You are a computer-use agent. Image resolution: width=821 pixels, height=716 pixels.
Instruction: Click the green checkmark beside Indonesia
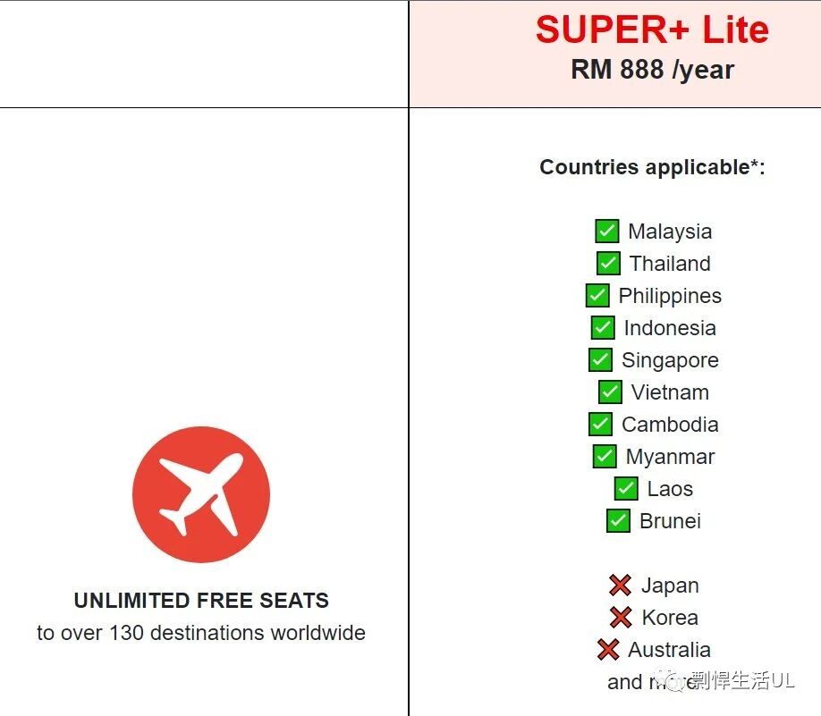point(603,328)
